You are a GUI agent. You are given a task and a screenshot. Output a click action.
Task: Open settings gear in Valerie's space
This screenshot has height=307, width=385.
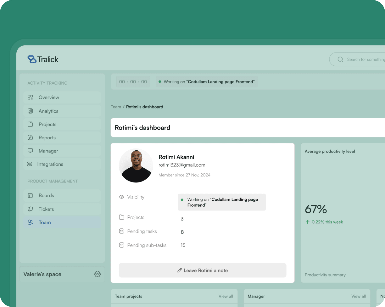tap(97, 274)
